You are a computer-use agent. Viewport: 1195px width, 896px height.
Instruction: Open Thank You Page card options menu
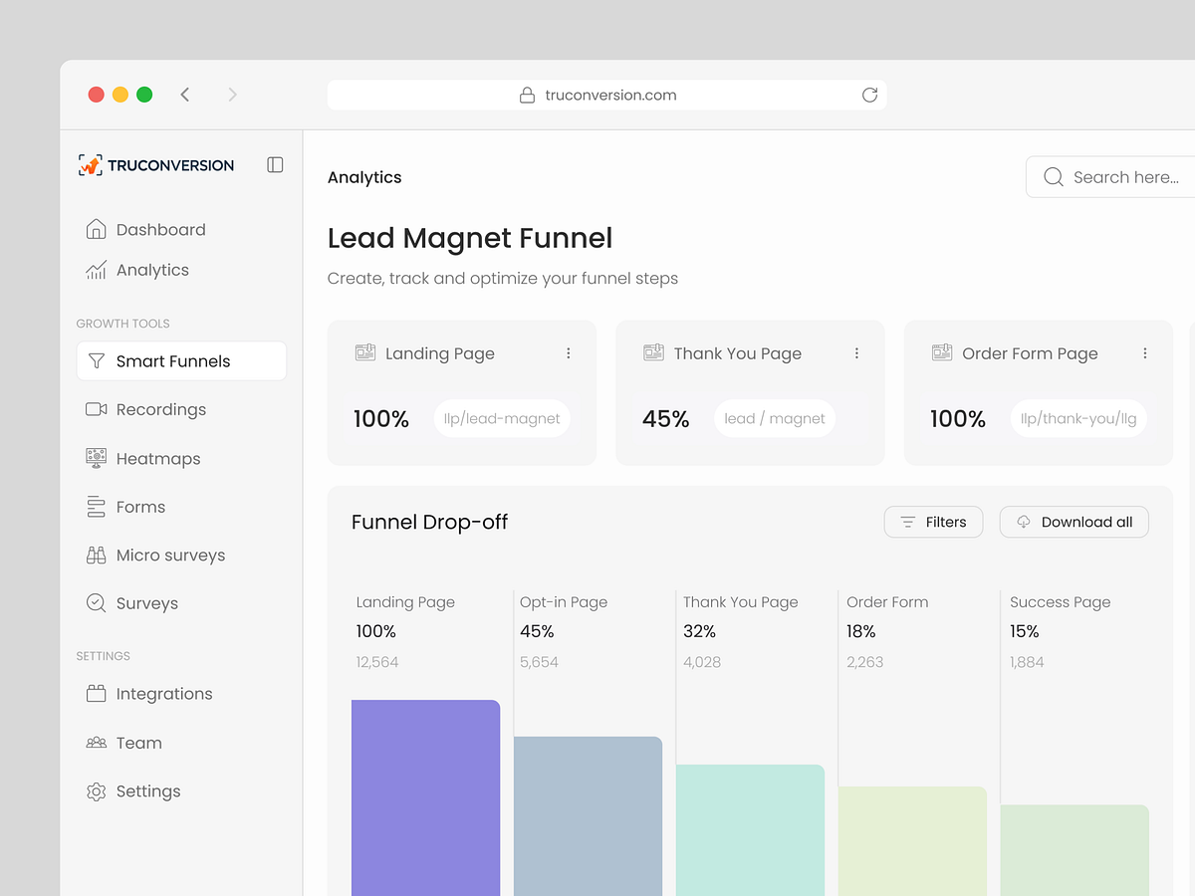856,353
